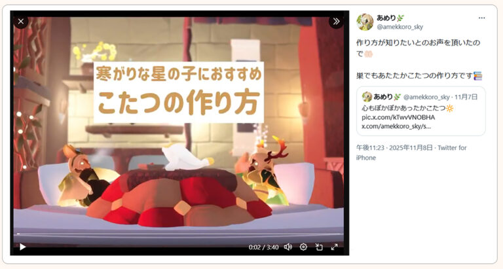The image size is (503, 269).
Task: Mute the video with the speaker icon
Action: (x=288, y=247)
